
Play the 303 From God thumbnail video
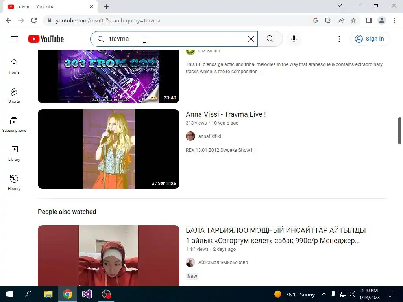pyautogui.click(x=109, y=76)
